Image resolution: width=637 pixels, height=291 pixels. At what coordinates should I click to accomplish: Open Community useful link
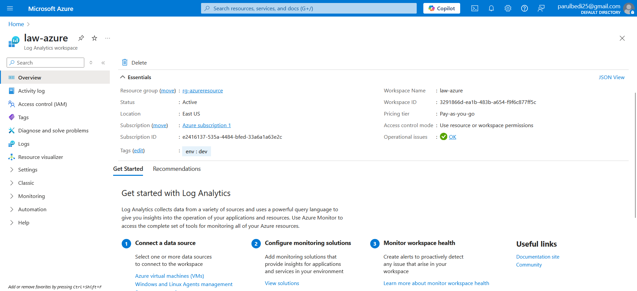click(529, 265)
